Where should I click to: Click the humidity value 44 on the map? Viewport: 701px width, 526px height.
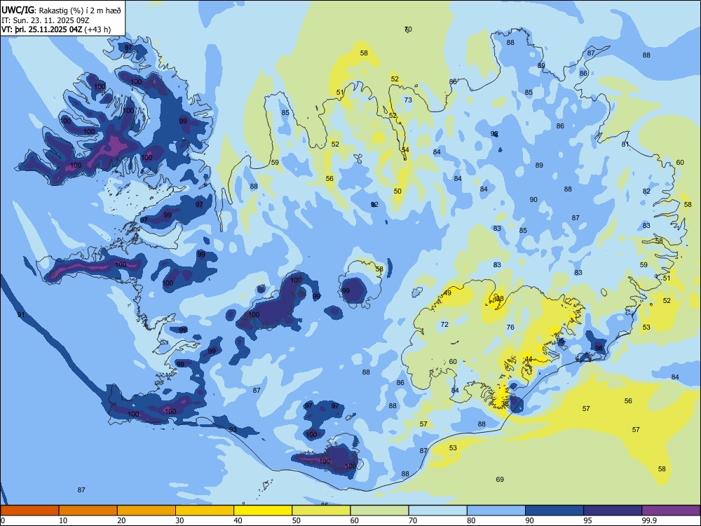point(529,359)
